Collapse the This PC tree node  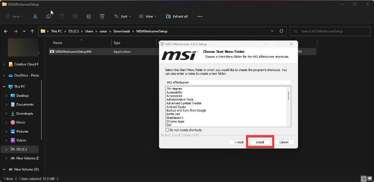click(4, 86)
